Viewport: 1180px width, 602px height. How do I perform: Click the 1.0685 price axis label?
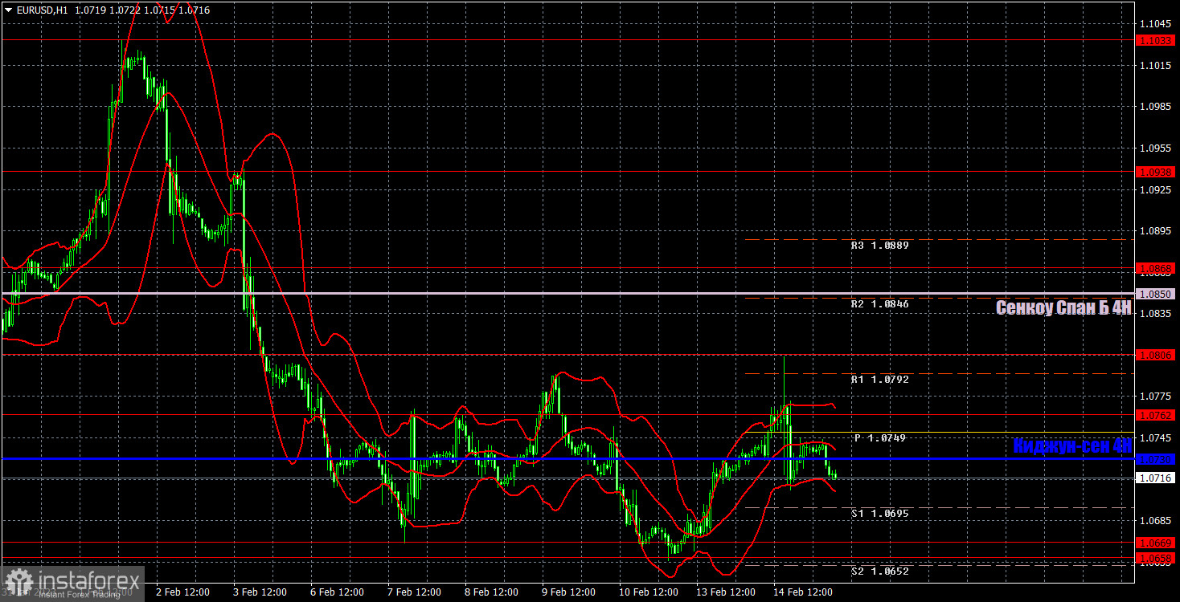pyautogui.click(x=1156, y=521)
